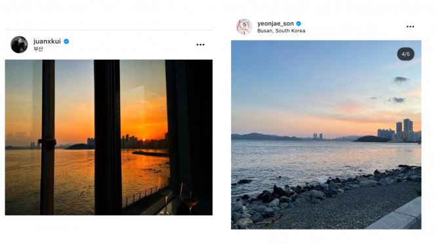This screenshot has width=435, height=244.
Task: Click the small island in yeonjae_son's photo
Action: coord(371,139)
